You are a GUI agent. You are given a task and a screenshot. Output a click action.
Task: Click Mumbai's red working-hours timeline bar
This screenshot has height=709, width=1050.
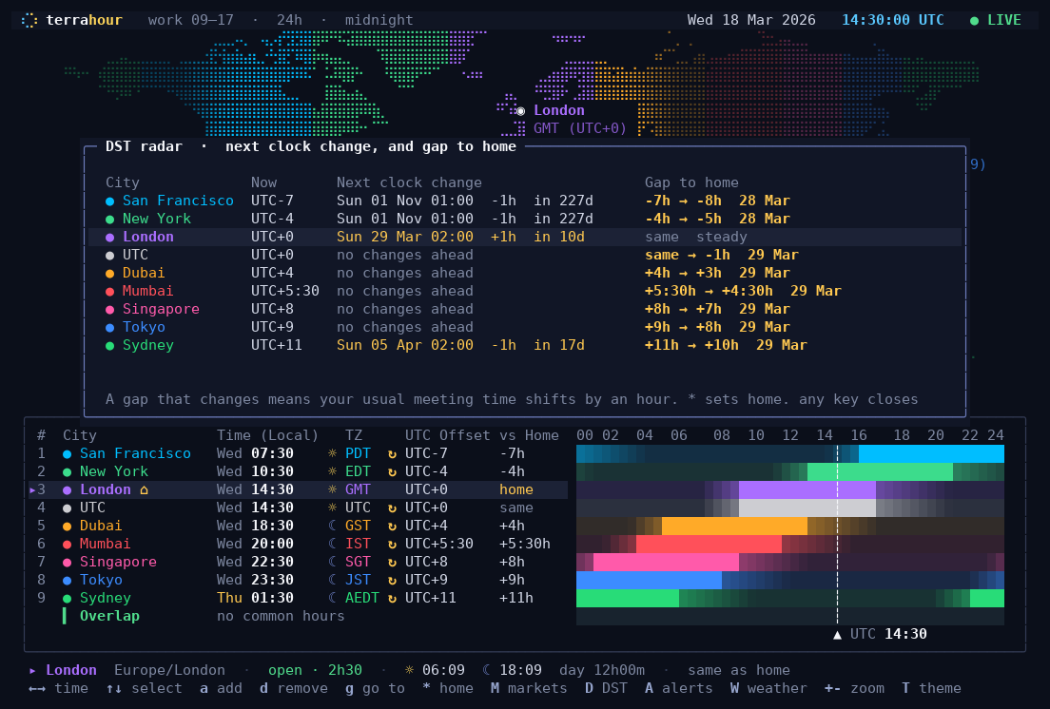tap(709, 544)
